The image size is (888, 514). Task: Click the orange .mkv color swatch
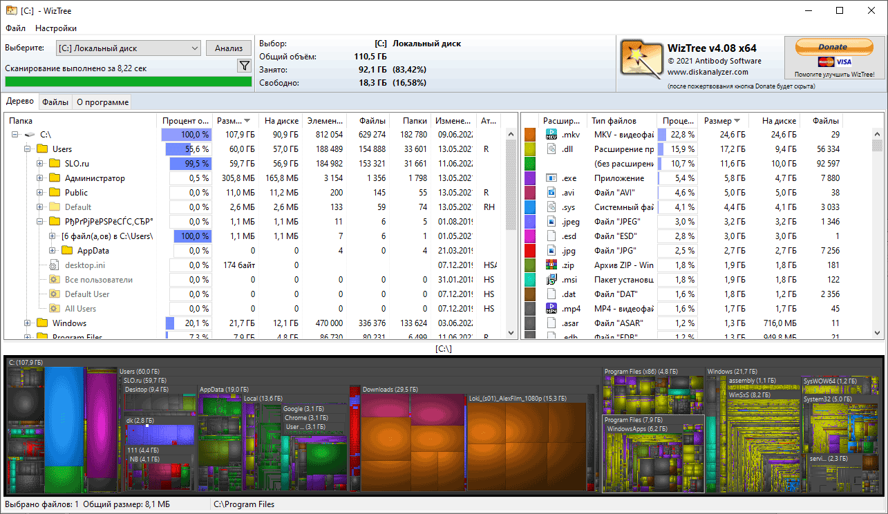click(x=530, y=134)
